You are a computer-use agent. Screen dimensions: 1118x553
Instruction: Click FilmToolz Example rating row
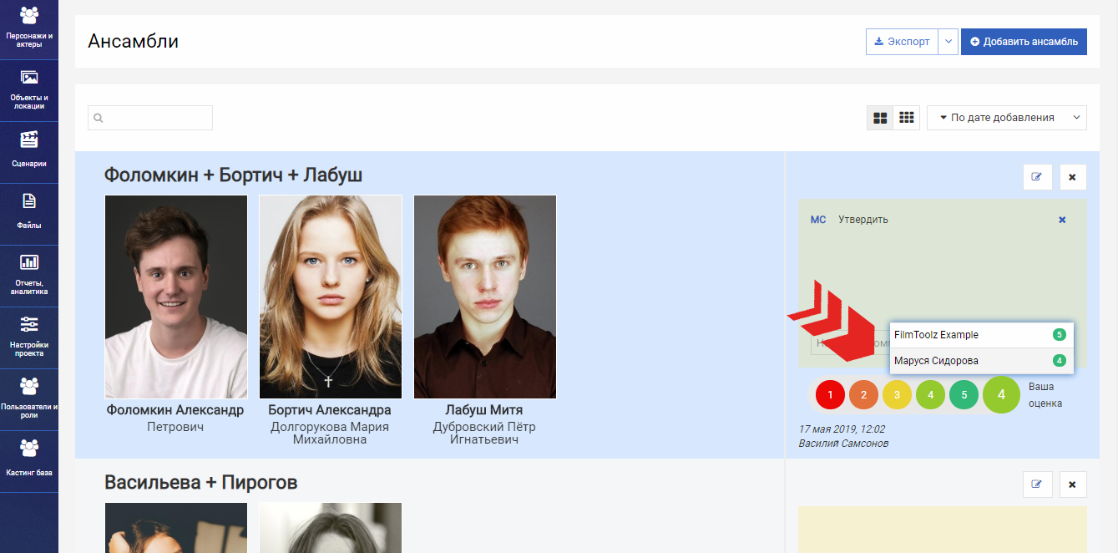click(x=981, y=335)
